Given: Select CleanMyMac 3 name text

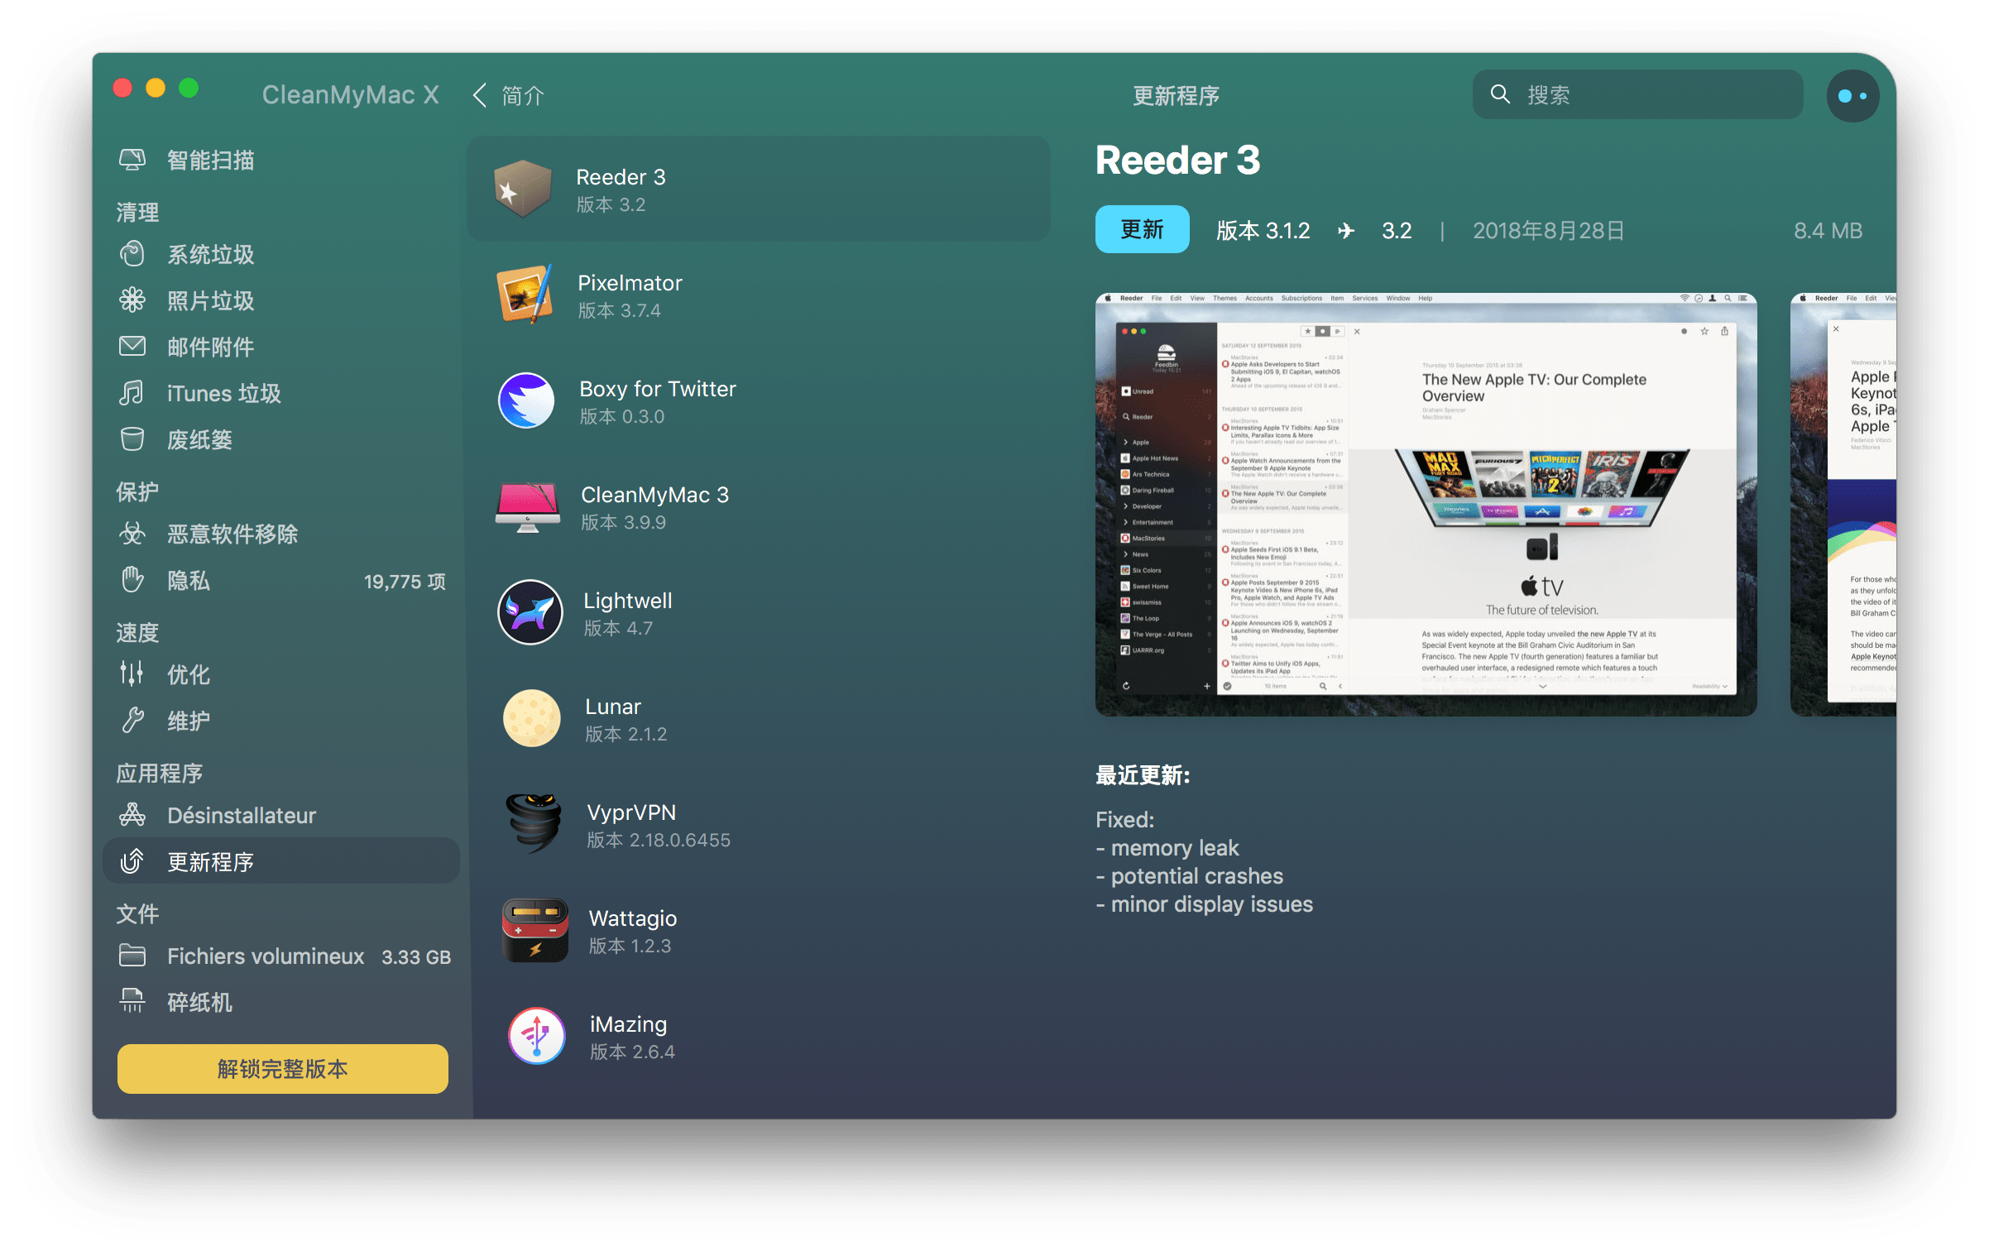Looking at the screenshot, I should click(x=655, y=495).
